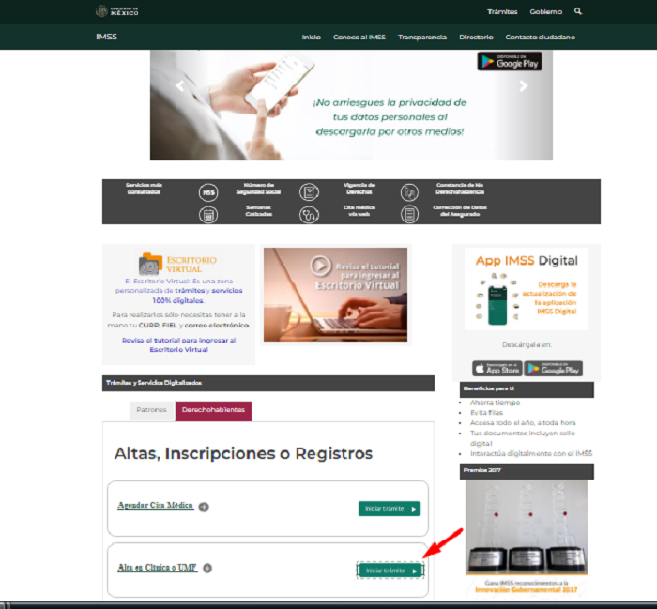Open the search magnifier in top bar
This screenshot has width=657, height=609.
click(x=578, y=11)
